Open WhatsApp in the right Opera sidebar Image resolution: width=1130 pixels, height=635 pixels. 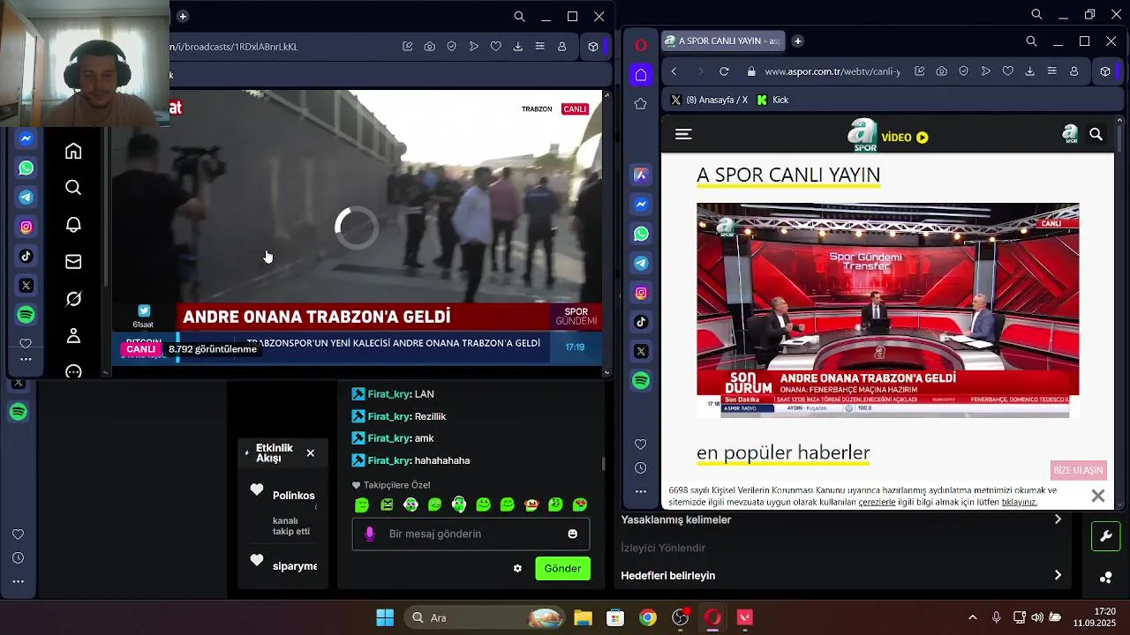coord(641,234)
